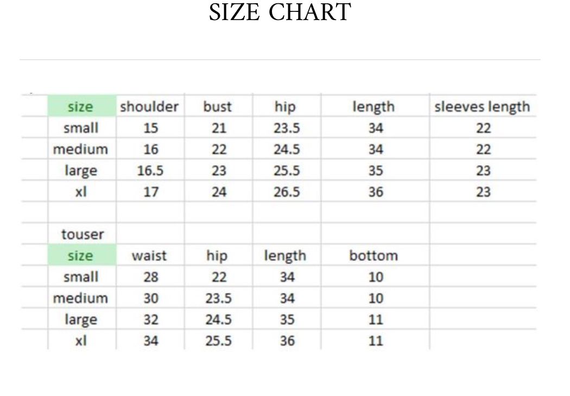The image size is (570, 396).
Task: Click the SIZE CHART title heading
Action: (280, 13)
